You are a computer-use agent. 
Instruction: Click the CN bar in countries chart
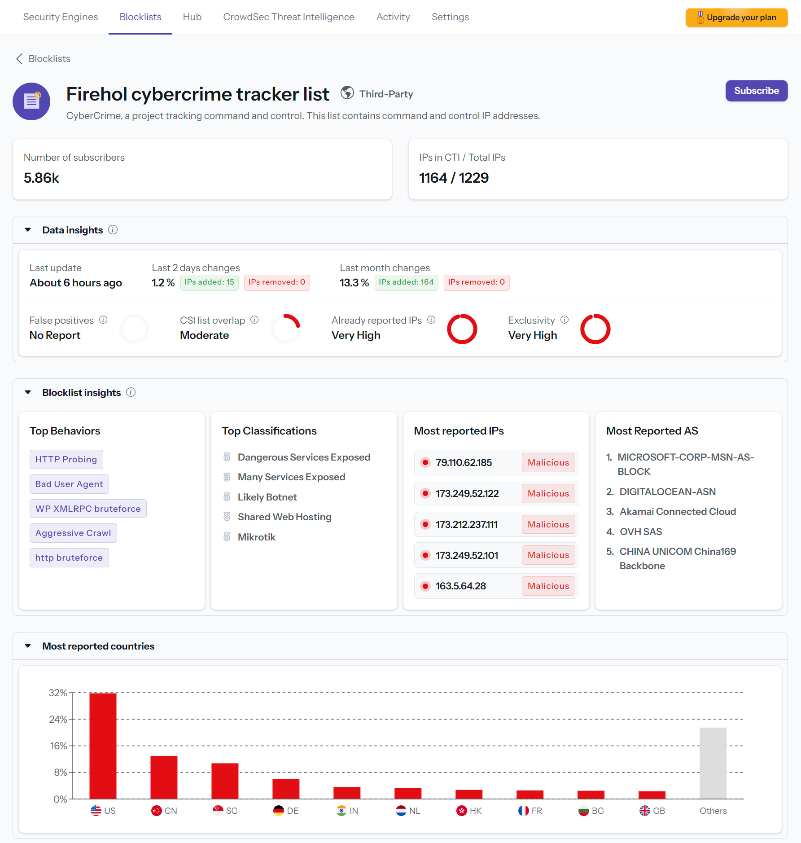tap(164, 777)
